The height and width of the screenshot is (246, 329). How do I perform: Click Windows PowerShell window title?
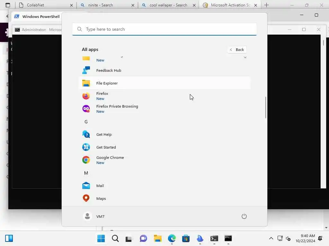[x=41, y=17]
